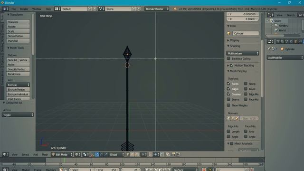The height and width of the screenshot is (171, 304).
Task: Click the pin icon in properties panel
Action: [269, 49]
